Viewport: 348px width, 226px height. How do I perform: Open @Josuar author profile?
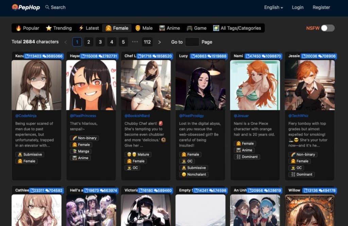coord(241,116)
